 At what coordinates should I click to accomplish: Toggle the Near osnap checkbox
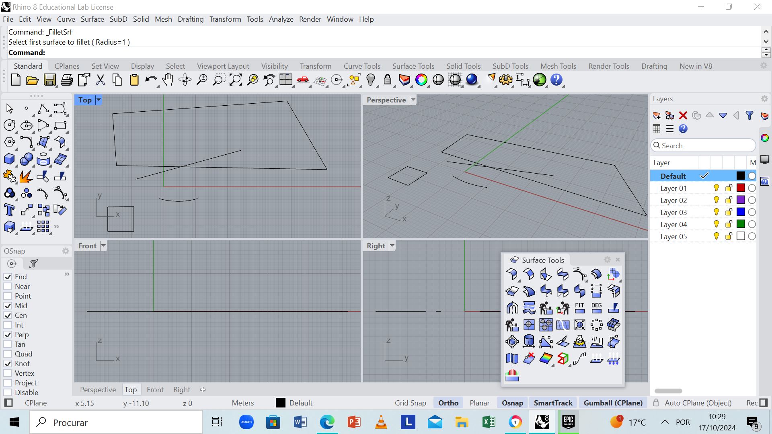[7, 286]
